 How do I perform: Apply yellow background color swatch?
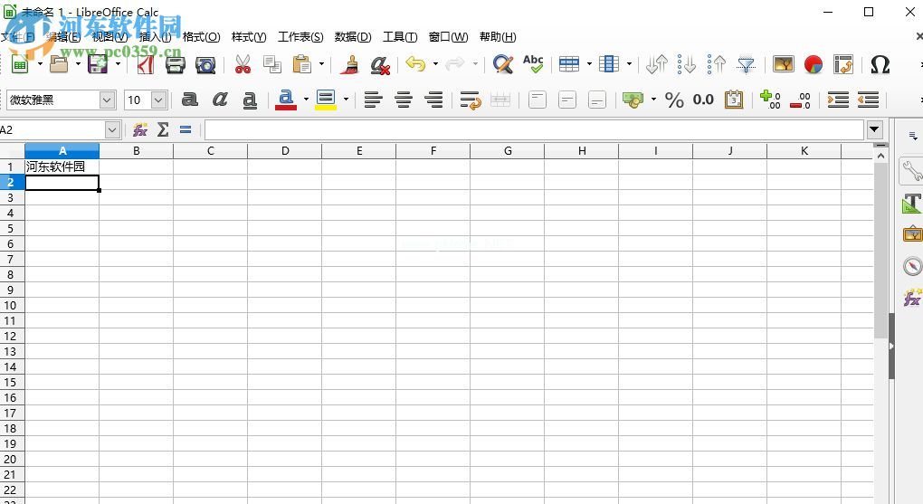tap(326, 100)
